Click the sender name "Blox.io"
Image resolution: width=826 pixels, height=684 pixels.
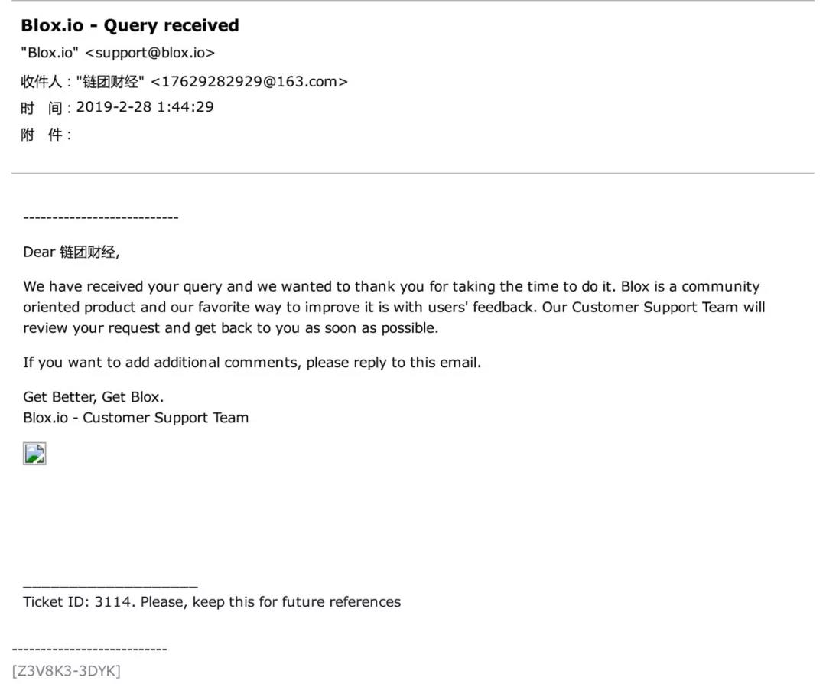coord(50,53)
